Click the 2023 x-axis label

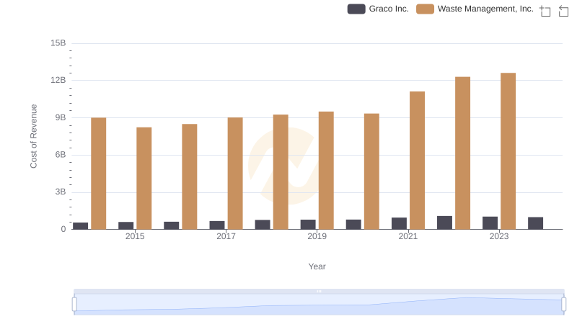coord(499,236)
